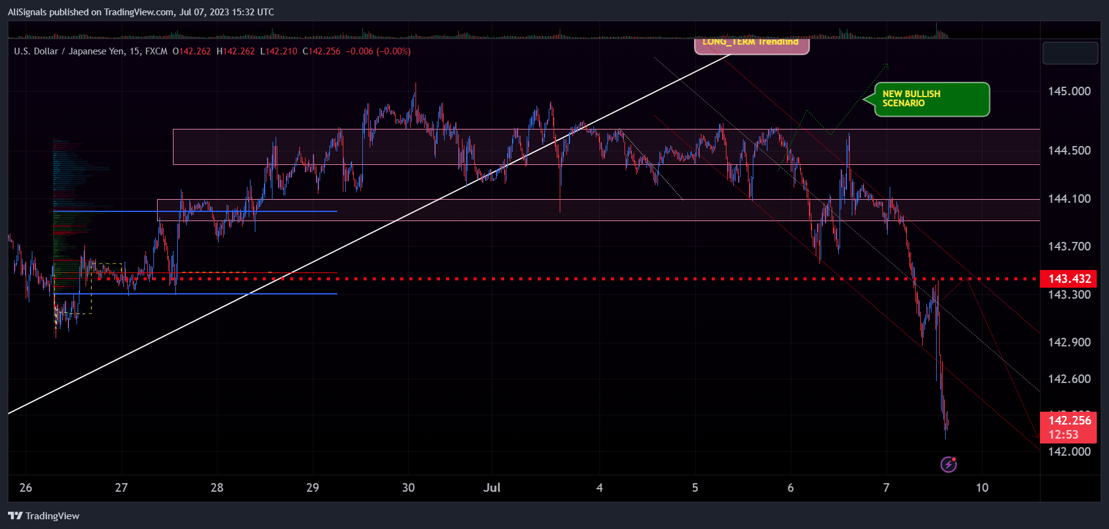Click the 145.000 price axis label

tap(1069, 91)
